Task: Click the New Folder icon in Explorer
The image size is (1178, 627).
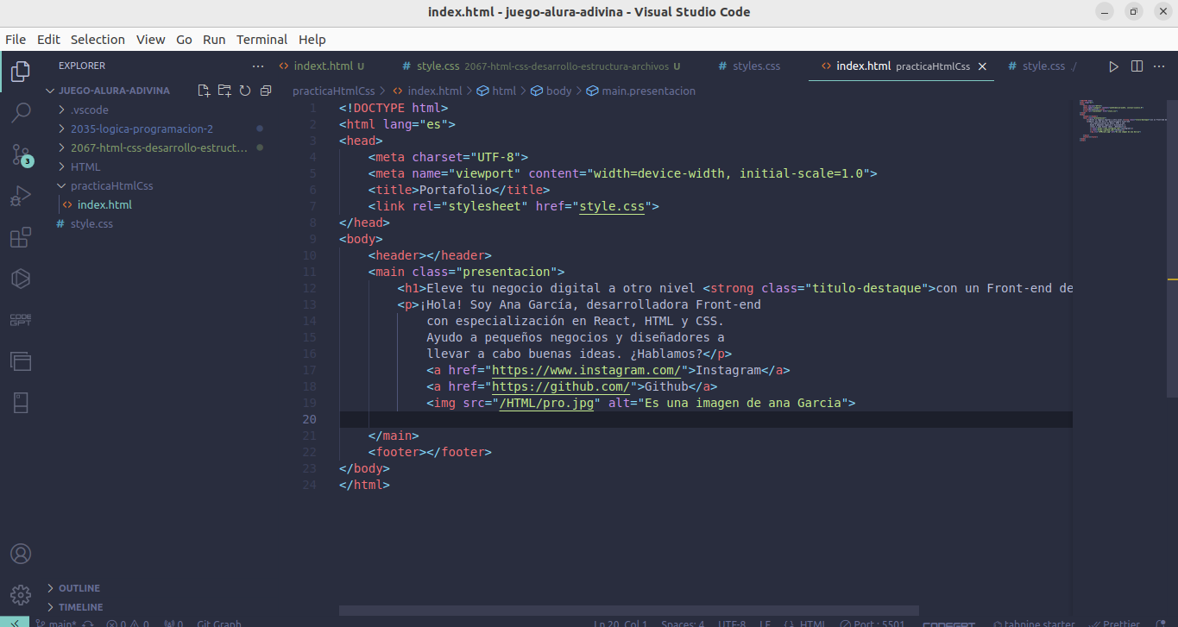Action: 224,91
